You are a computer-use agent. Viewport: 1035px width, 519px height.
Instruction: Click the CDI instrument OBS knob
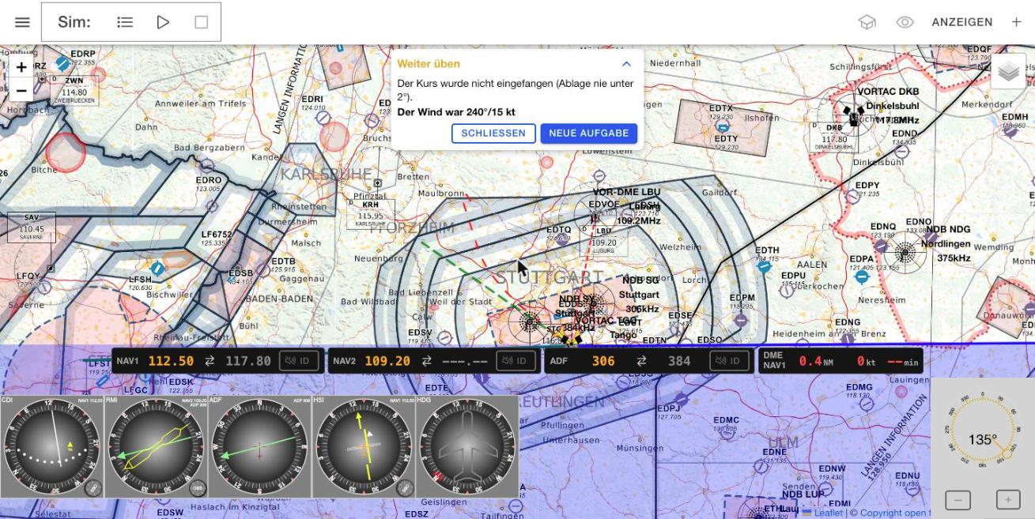tap(93, 487)
